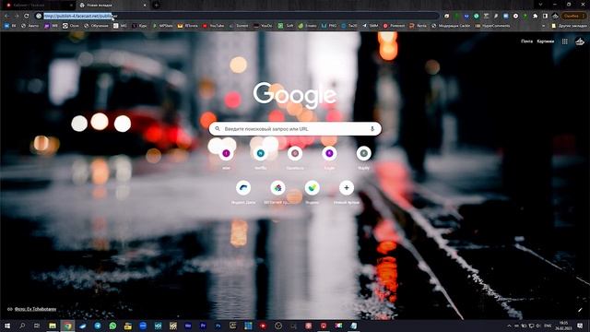Image resolution: width=590 pixels, height=332 pixels.
Task: Close the 'Новая вкладка' tab
Action: point(145,5)
